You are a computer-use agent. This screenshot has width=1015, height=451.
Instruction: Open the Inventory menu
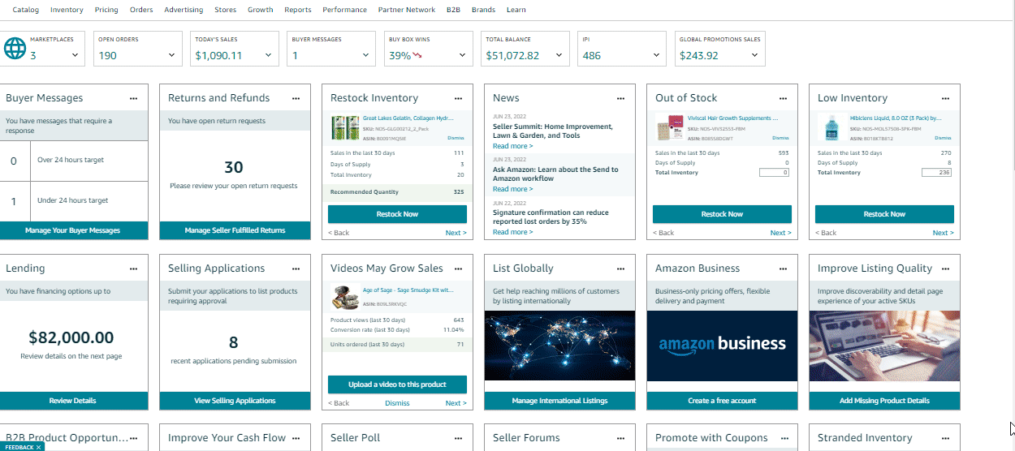(67, 10)
